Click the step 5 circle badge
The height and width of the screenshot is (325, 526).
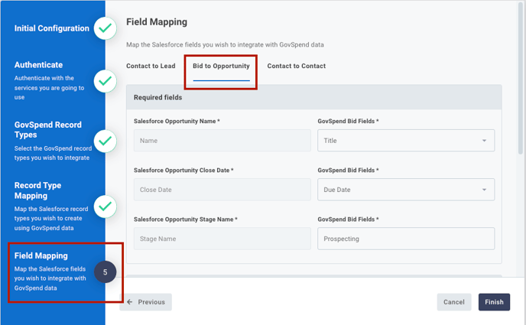[x=105, y=272]
